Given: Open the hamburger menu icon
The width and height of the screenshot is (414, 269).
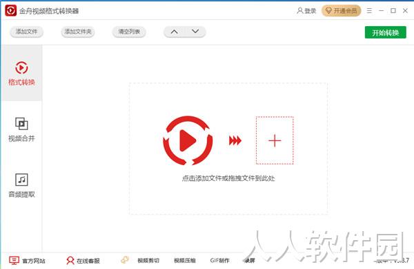Looking at the screenshot, I should pyautogui.click(x=369, y=11).
